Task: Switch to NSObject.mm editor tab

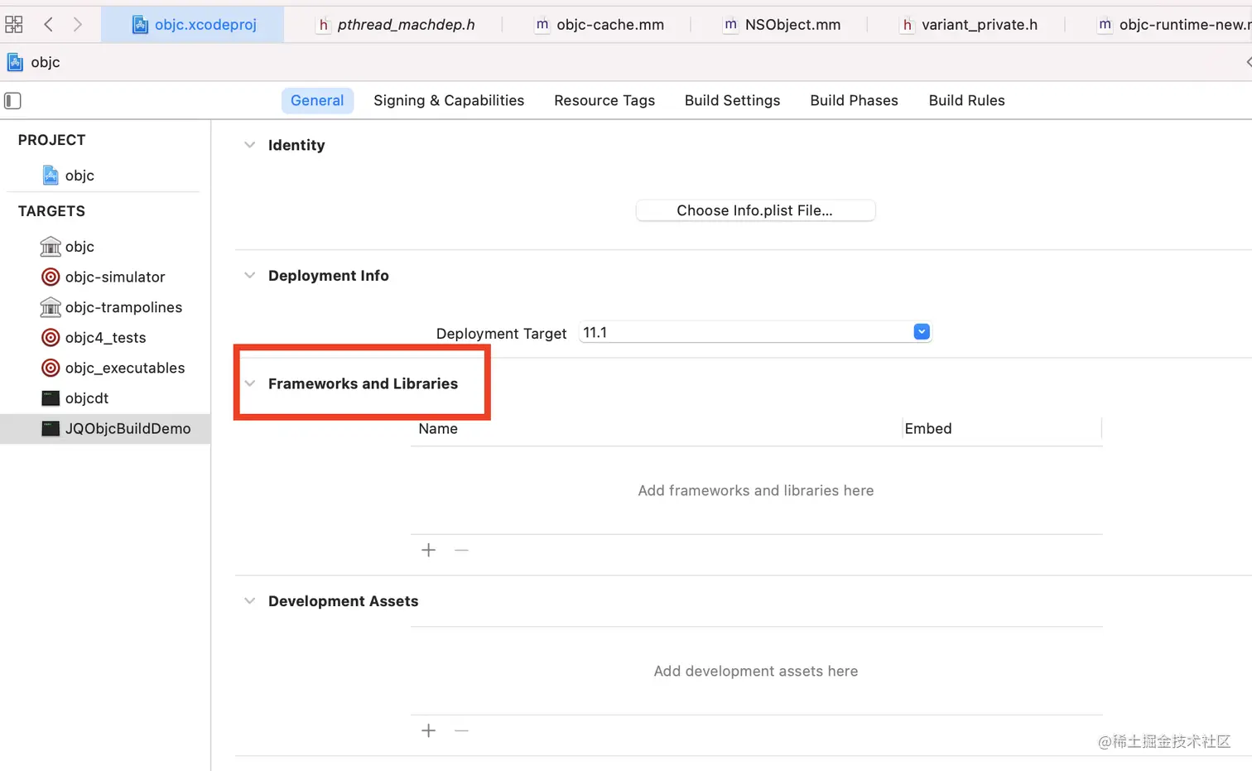Action: point(782,25)
